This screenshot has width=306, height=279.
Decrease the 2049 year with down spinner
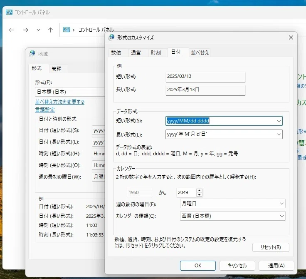pyautogui.click(x=199, y=195)
